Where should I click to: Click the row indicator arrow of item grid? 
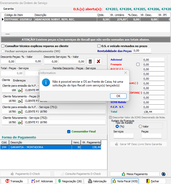coord(2,19)
